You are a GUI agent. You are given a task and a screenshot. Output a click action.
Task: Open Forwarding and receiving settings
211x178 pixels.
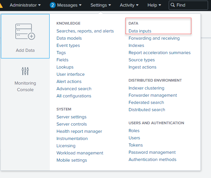(154, 38)
